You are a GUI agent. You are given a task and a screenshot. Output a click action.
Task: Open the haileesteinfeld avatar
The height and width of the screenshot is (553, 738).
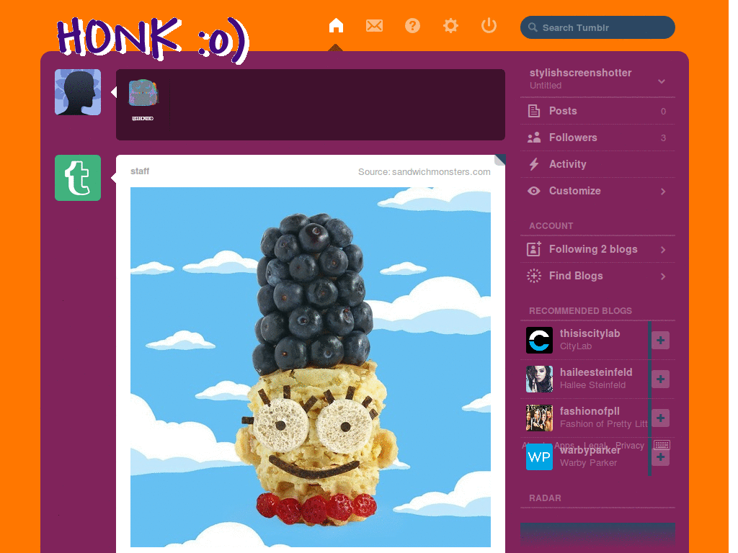click(x=539, y=379)
